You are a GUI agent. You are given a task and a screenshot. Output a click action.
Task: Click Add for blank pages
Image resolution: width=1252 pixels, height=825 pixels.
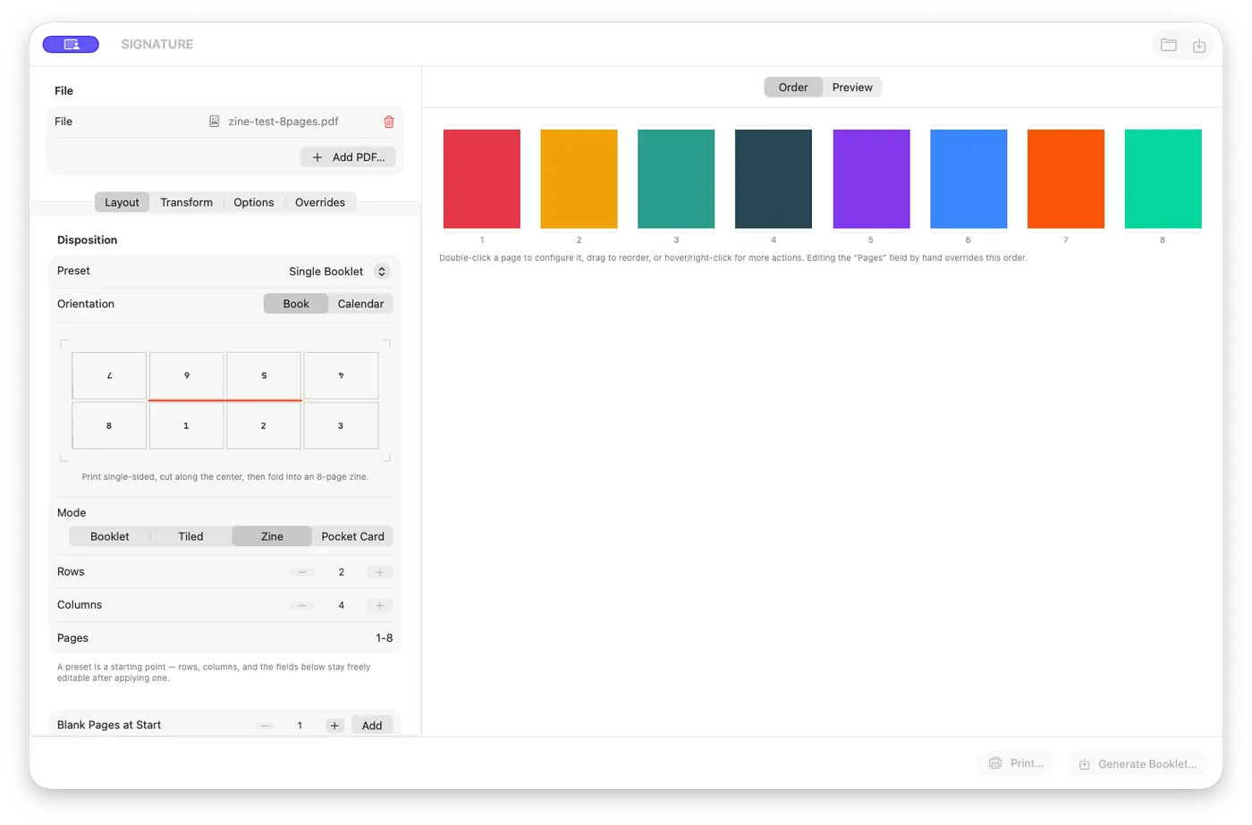click(x=372, y=726)
